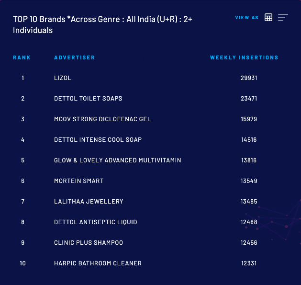Sort by WEEKLY INSERTIONS column header

pyautogui.click(x=244, y=57)
